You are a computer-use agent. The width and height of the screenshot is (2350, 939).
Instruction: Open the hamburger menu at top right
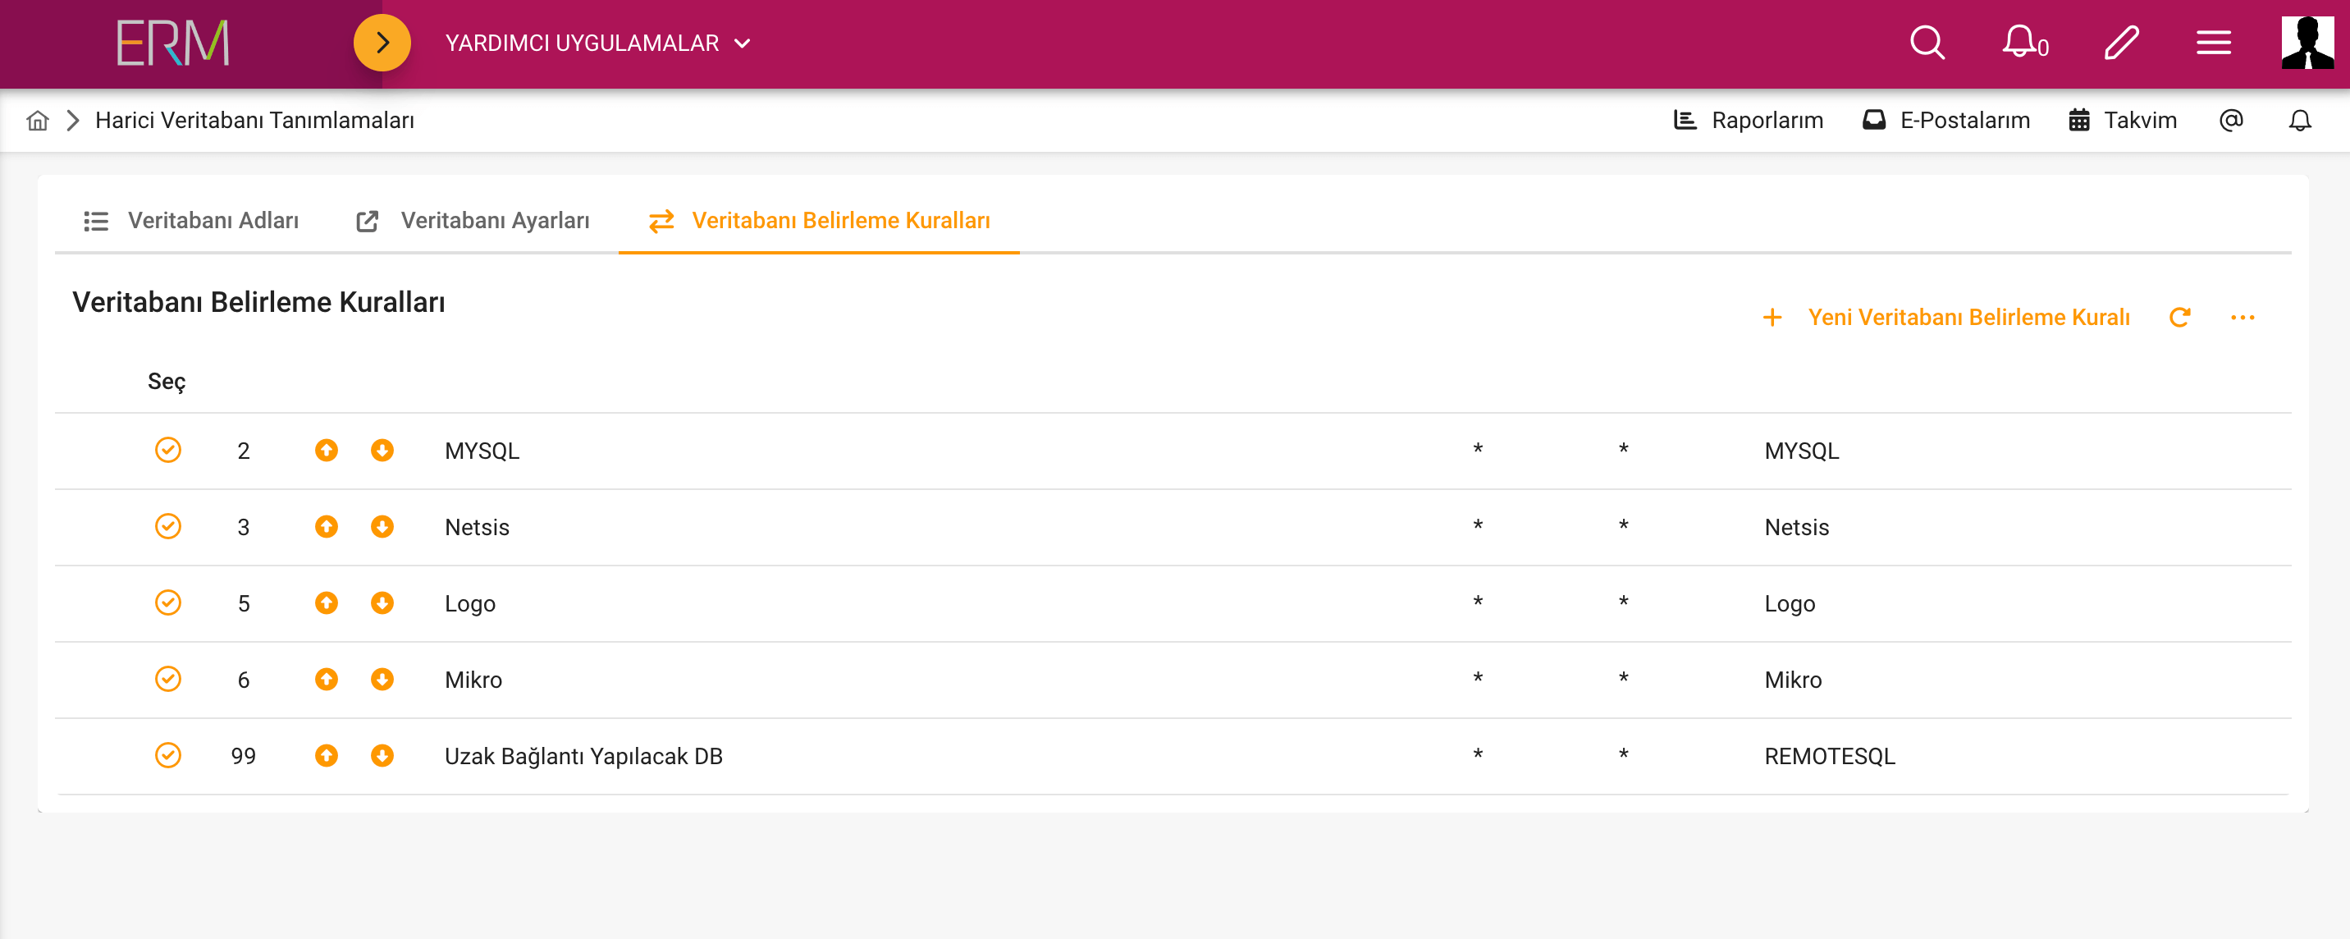coord(2213,41)
